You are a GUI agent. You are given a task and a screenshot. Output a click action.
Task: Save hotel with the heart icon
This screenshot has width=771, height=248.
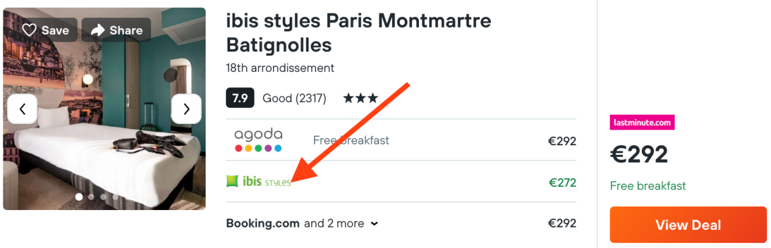[x=30, y=30]
